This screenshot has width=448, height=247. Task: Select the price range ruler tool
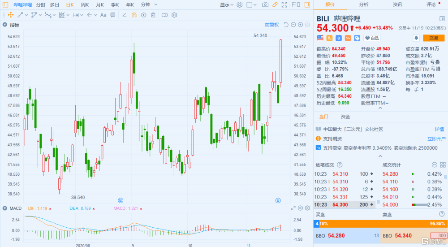76,15
